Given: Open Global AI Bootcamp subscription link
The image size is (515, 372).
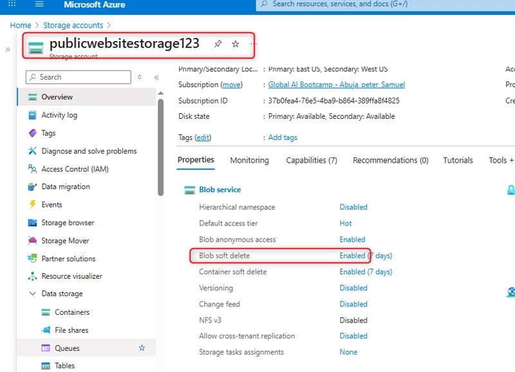Looking at the screenshot, I should (336, 85).
